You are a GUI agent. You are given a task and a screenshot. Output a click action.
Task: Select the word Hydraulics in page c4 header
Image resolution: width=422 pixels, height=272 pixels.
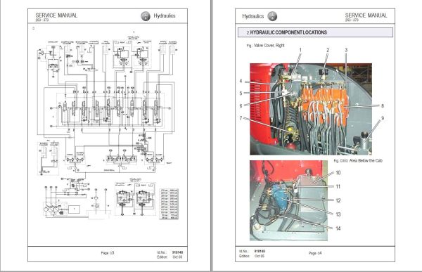(253, 16)
